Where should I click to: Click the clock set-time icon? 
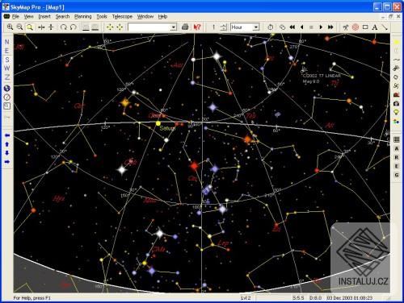(271, 27)
